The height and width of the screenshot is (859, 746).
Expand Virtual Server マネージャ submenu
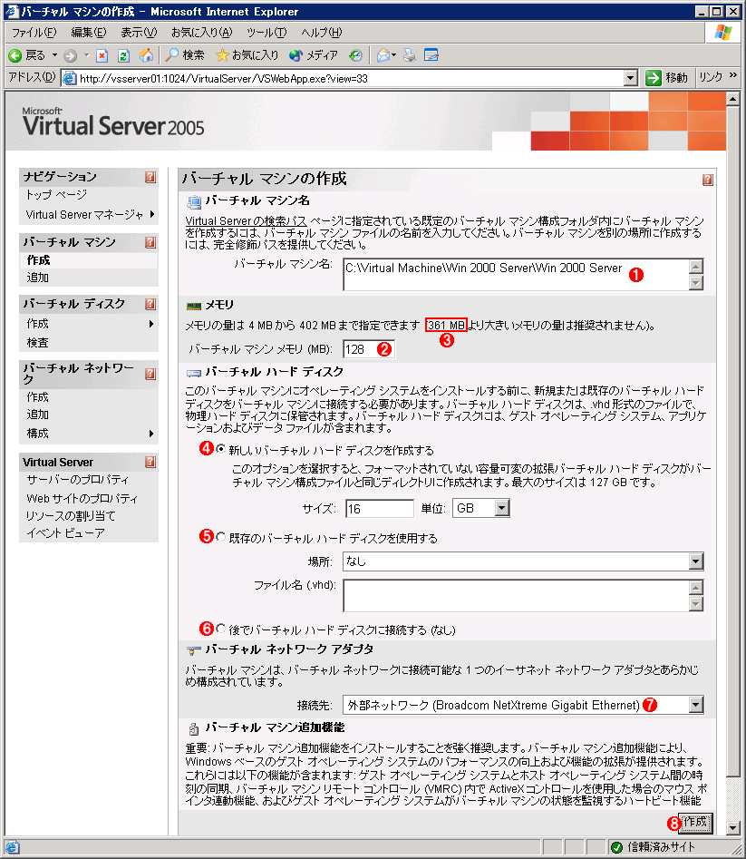152,214
